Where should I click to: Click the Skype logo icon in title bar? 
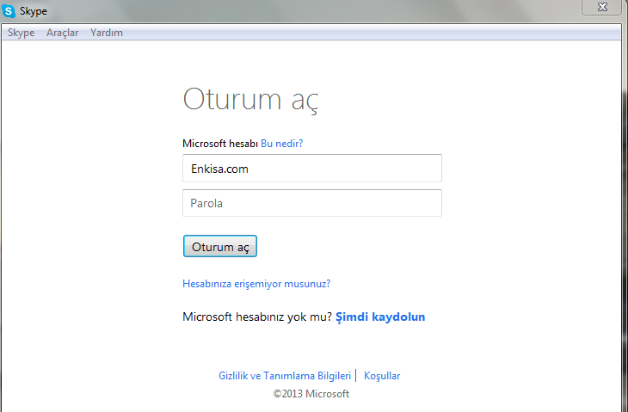(x=9, y=11)
